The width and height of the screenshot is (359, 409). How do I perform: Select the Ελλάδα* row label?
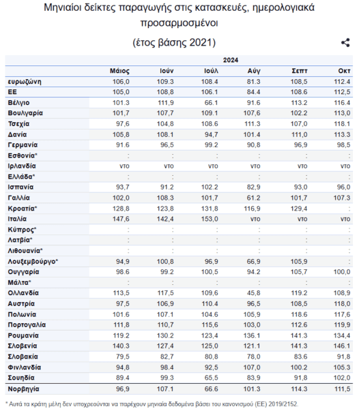tap(21, 177)
